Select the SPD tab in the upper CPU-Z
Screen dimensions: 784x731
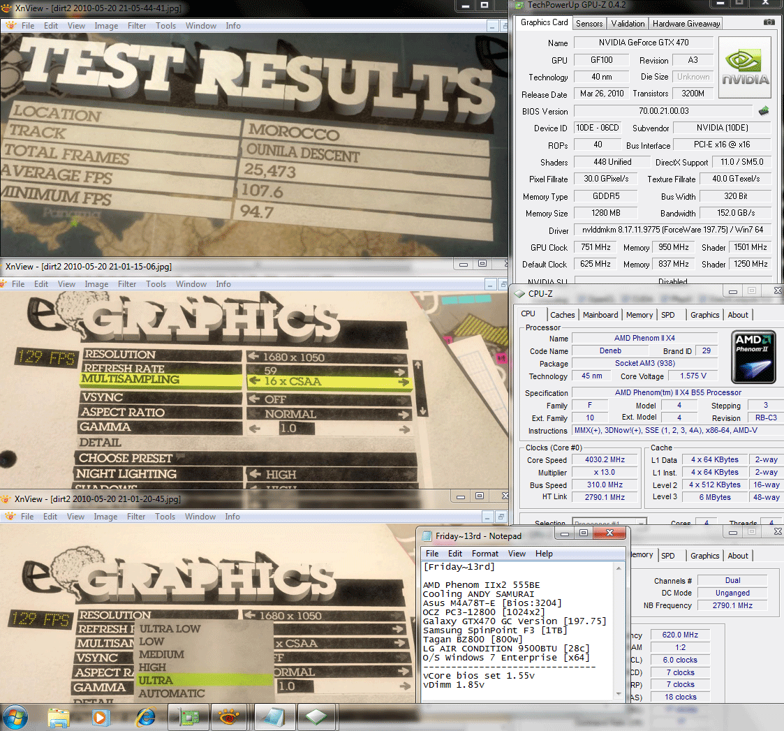(667, 314)
